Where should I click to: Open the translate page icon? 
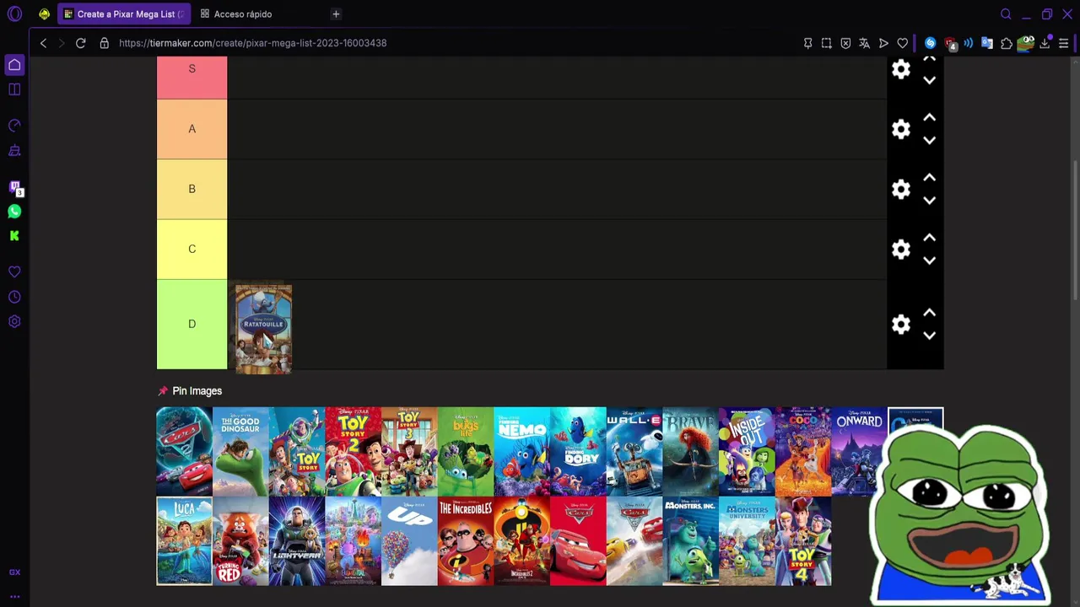(865, 43)
